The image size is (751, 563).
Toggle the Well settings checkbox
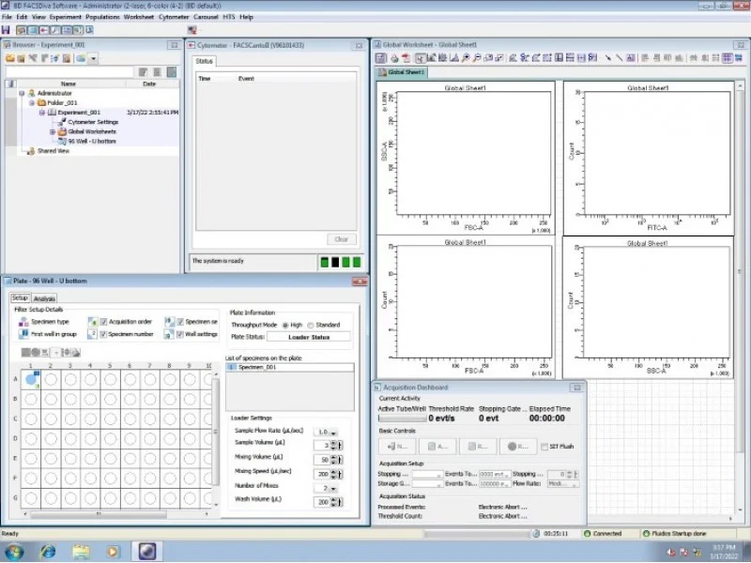[x=180, y=334]
